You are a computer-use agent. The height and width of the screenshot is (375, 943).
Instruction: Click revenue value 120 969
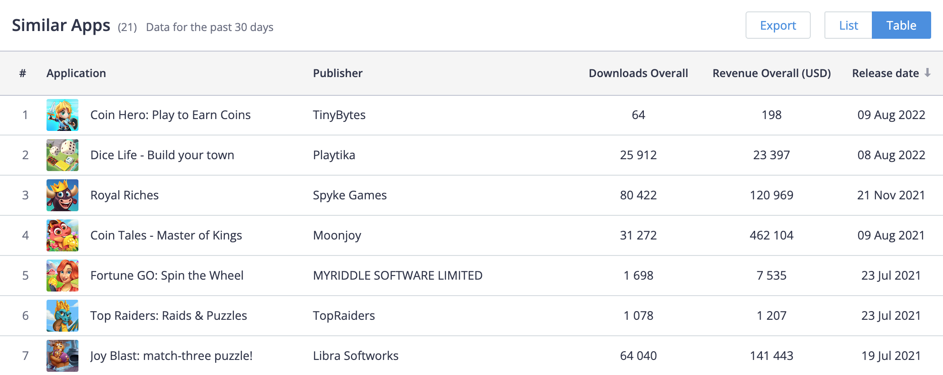coord(772,195)
